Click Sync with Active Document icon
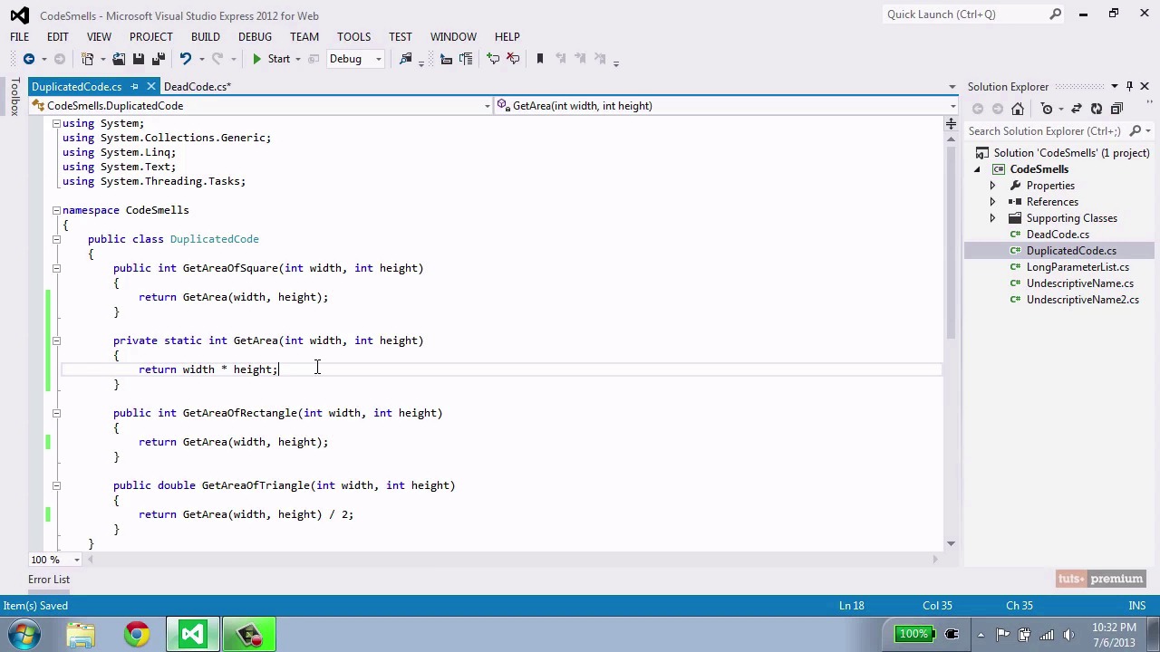Image resolution: width=1160 pixels, height=652 pixels. click(x=1077, y=109)
